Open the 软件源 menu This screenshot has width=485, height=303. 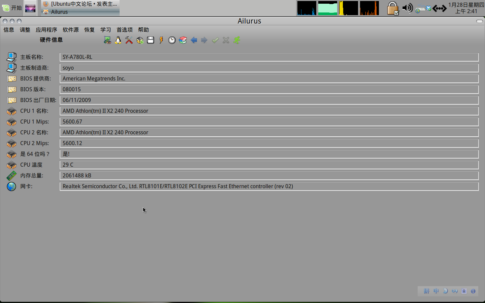coord(71,30)
